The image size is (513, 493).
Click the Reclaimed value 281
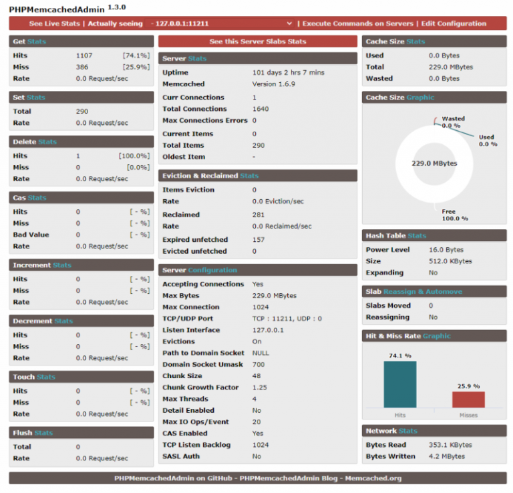(x=258, y=215)
